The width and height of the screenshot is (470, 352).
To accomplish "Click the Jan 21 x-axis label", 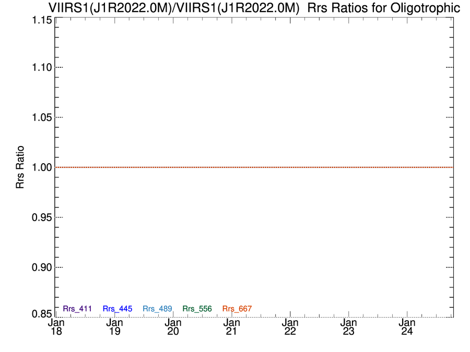I will (x=231, y=327).
